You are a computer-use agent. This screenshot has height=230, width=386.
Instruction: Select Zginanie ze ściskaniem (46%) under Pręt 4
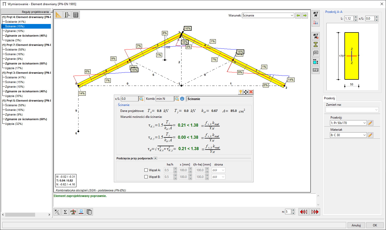[26, 36]
